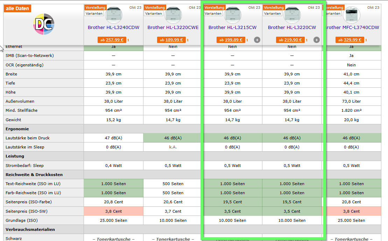Select the 'OCR (eigenständig)' row label
Viewport: 388px width, 241px height.
pyautogui.click(x=24, y=65)
